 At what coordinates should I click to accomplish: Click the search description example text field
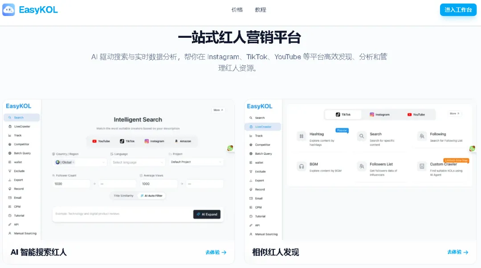click(123, 214)
